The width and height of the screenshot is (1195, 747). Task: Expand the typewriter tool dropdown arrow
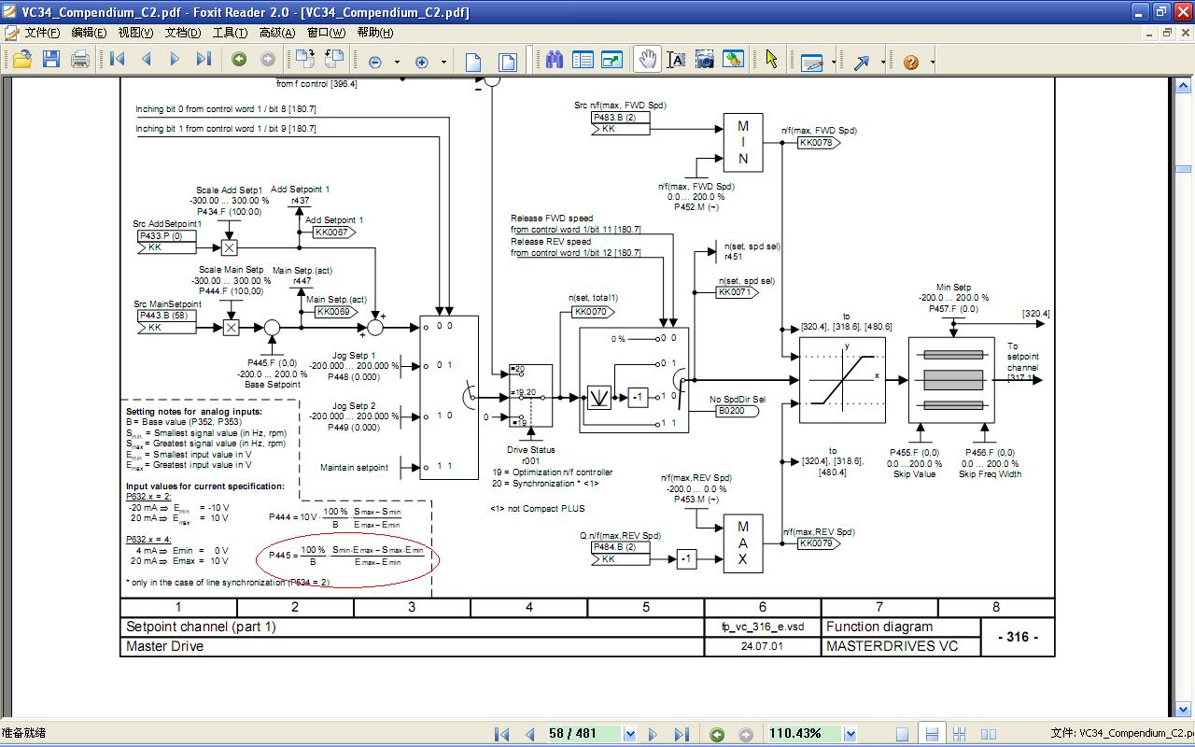tap(832, 63)
